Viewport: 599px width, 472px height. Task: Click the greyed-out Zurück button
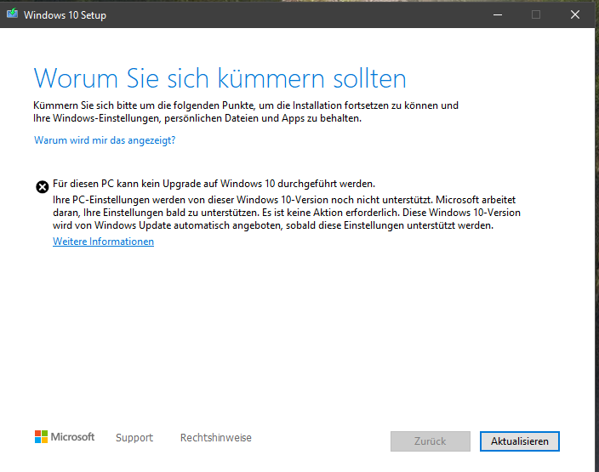point(431,441)
